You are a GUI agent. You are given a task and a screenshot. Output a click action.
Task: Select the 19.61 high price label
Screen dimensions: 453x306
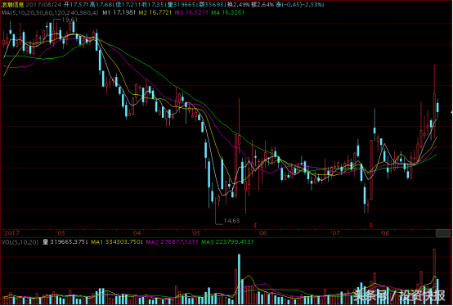pos(70,20)
